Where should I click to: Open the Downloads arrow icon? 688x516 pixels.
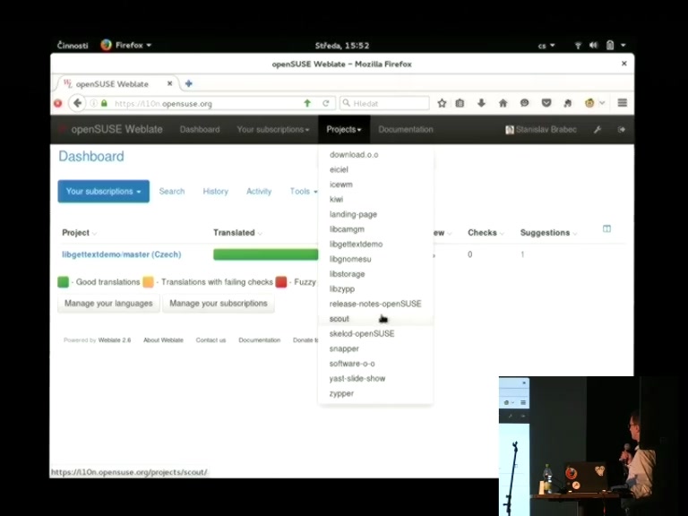(x=481, y=103)
